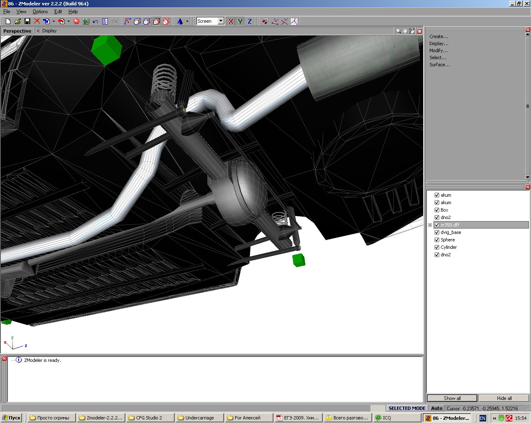Open the Options menu

point(40,12)
